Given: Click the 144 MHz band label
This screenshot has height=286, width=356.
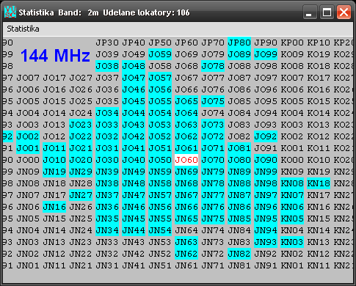Looking at the screenshot, I should point(55,56).
